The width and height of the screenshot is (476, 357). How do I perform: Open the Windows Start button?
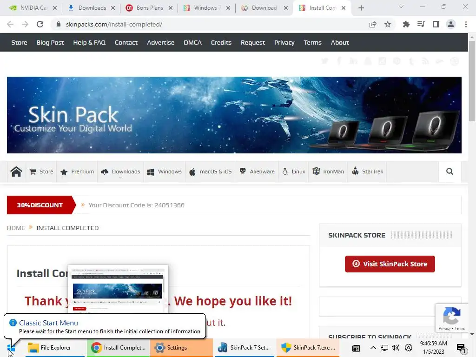pos(11,348)
